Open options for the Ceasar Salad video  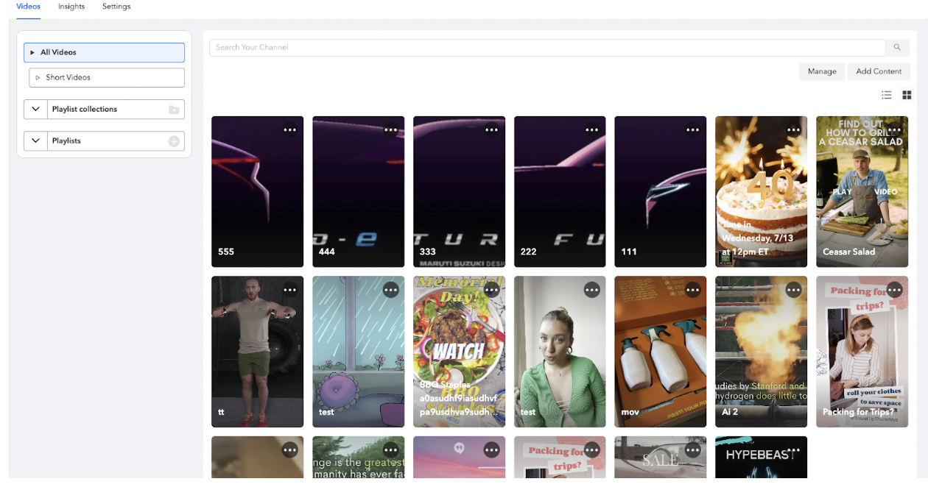coord(895,129)
